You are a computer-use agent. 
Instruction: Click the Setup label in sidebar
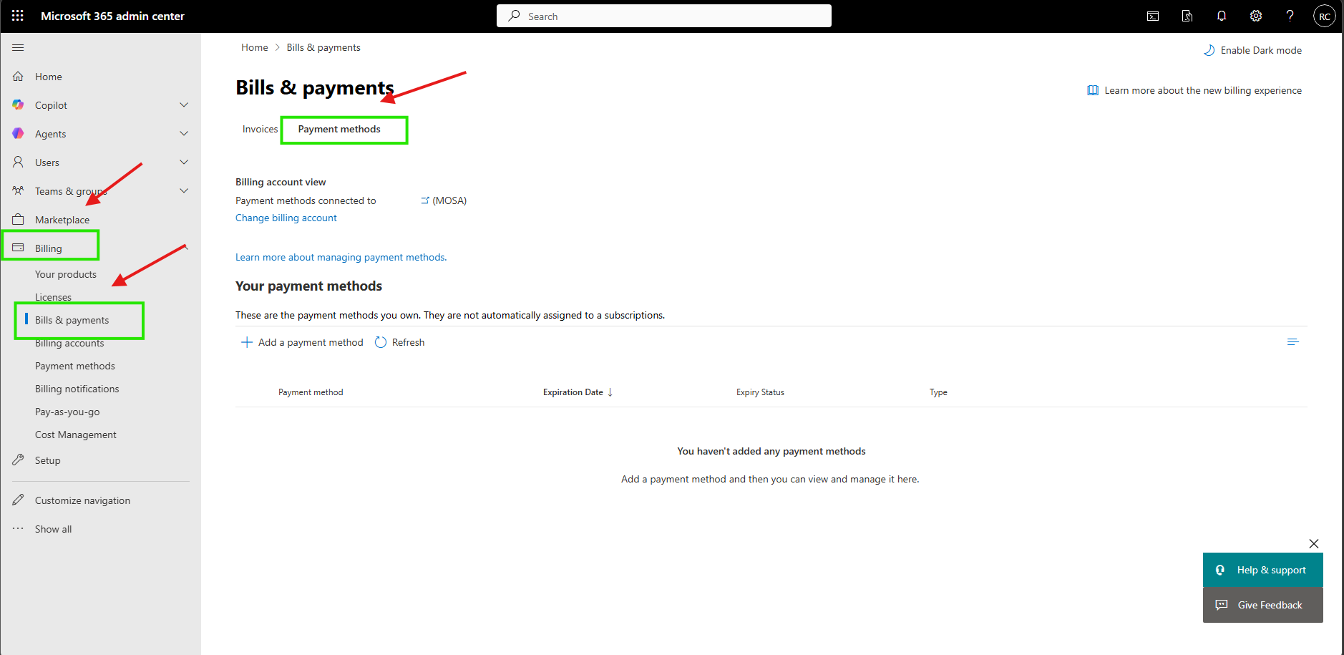(48, 460)
